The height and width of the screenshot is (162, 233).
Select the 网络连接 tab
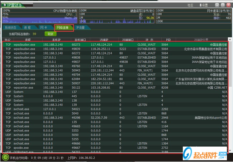click(63, 28)
